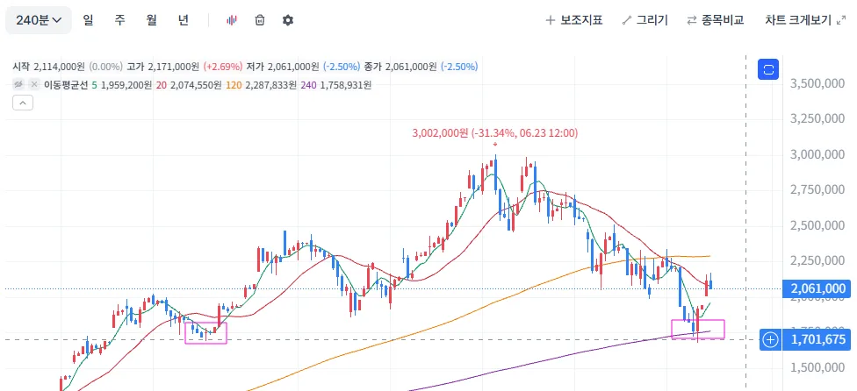This screenshot has width=857, height=391.
Task: Add indicator via 보조지표 button
Action: click(x=574, y=21)
